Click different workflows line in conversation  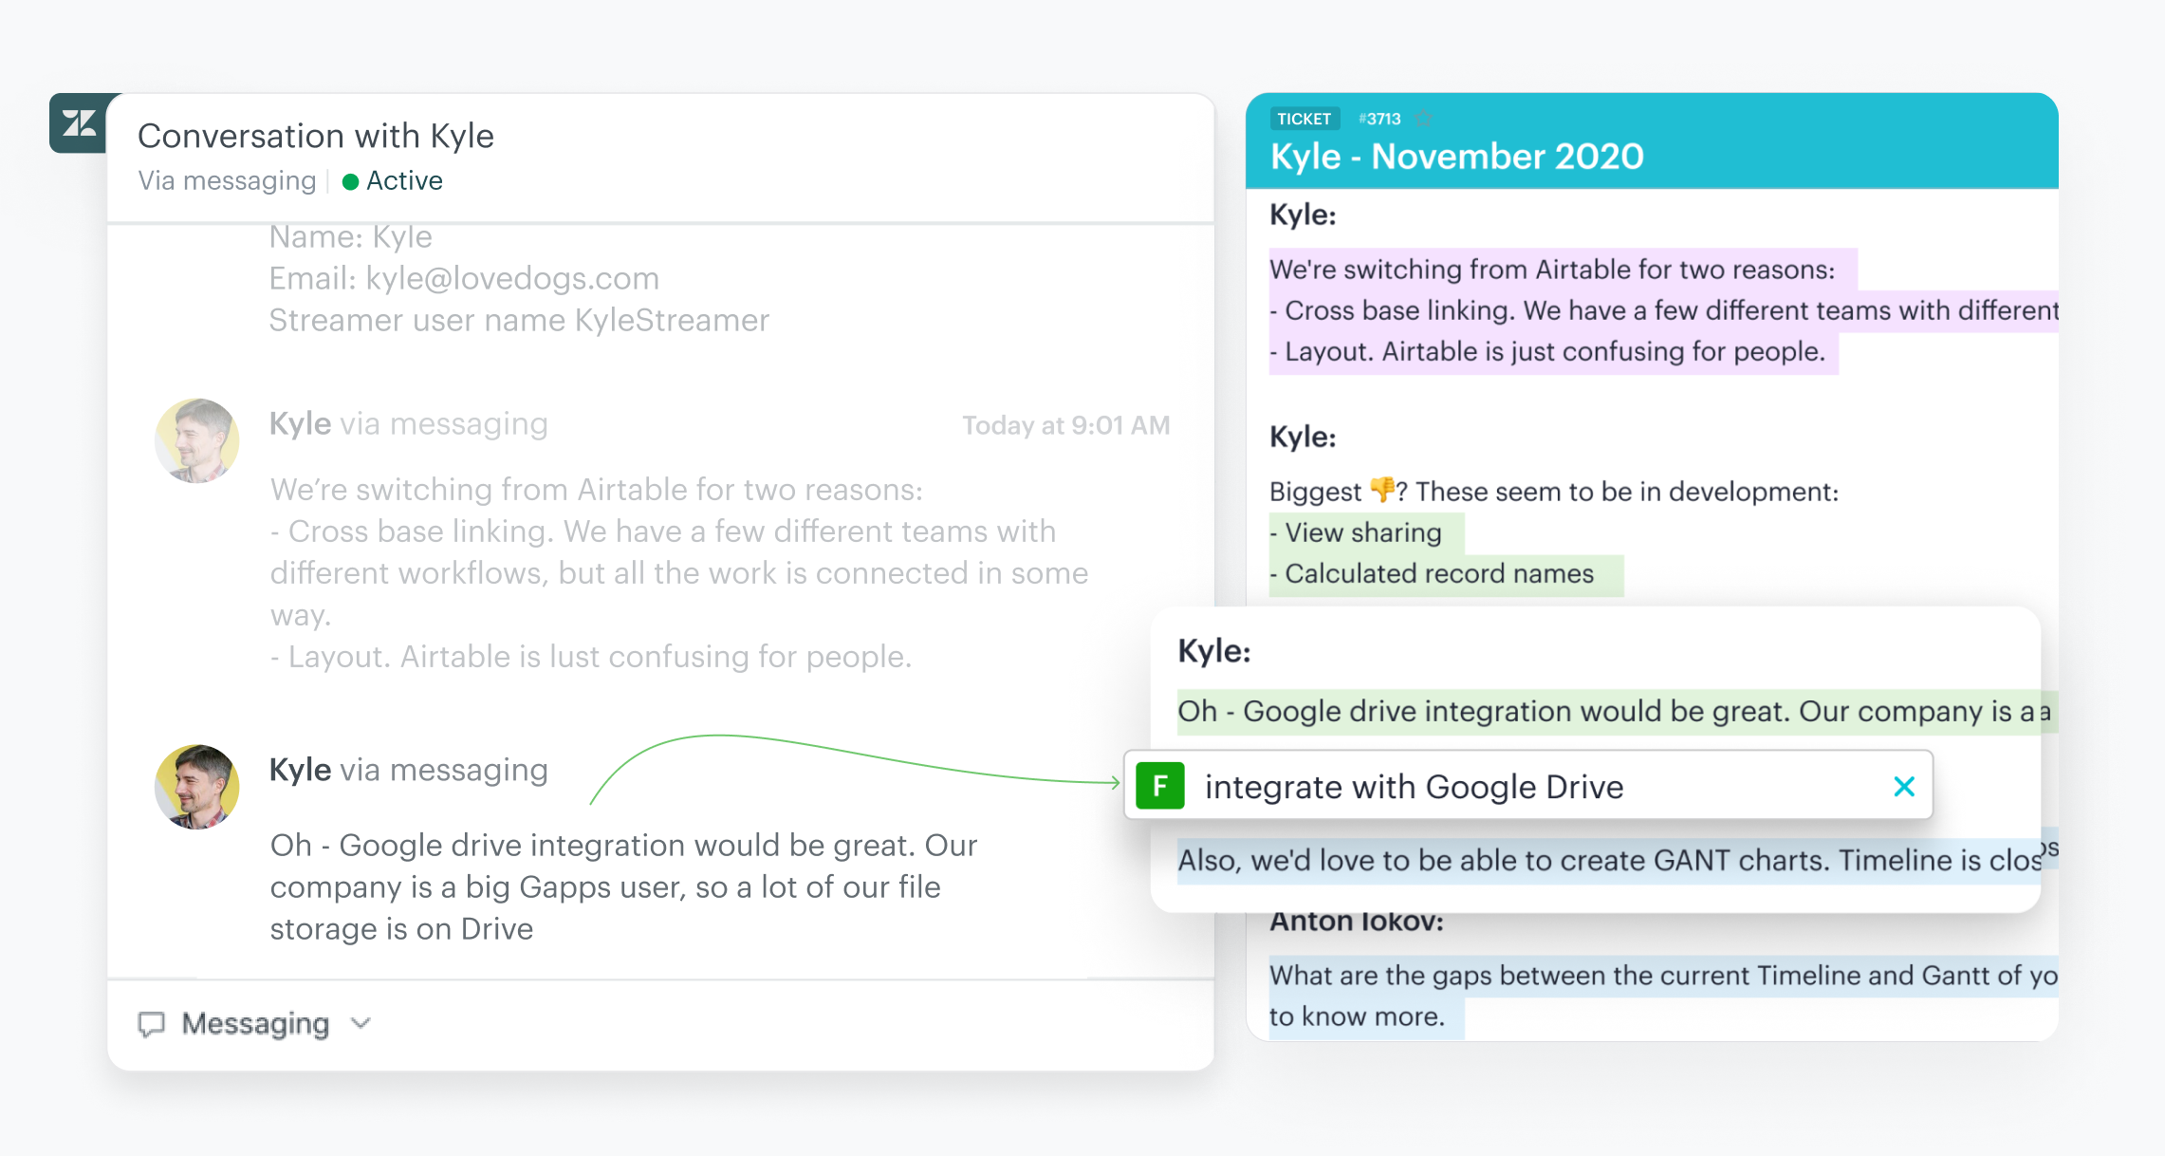(679, 573)
